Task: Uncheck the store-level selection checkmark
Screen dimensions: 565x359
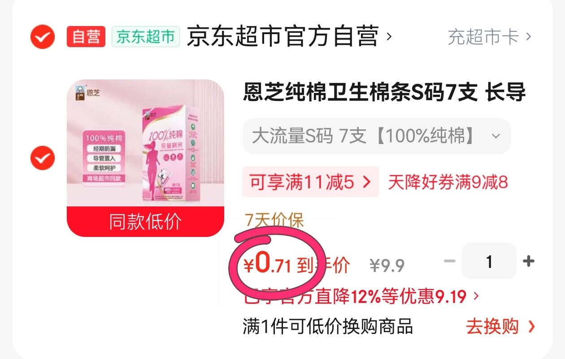Action: [43, 36]
